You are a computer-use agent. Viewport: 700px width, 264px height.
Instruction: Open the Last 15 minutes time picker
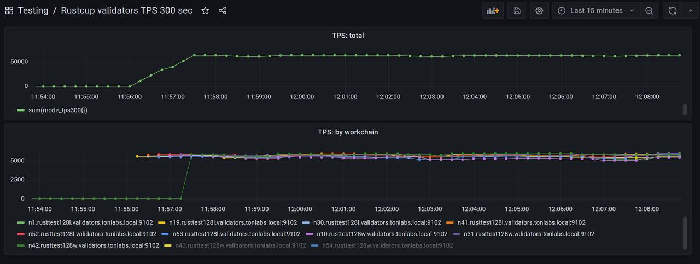pos(597,10)
